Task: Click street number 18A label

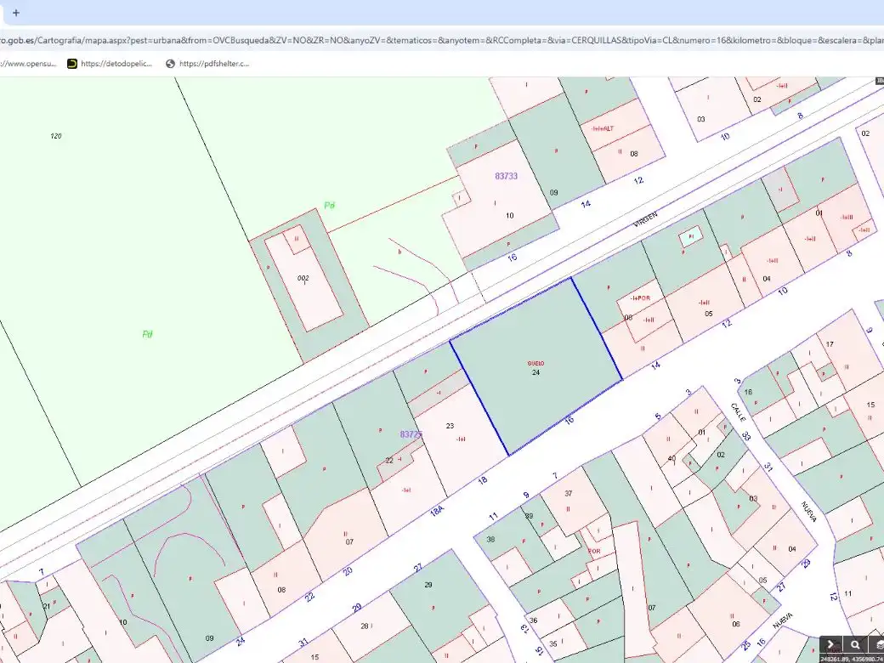Action: pos(437,511)
